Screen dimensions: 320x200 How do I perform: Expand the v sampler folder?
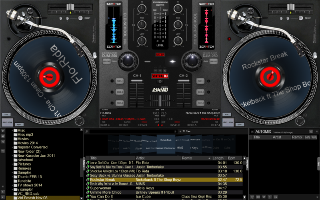(x=12, y=190)
